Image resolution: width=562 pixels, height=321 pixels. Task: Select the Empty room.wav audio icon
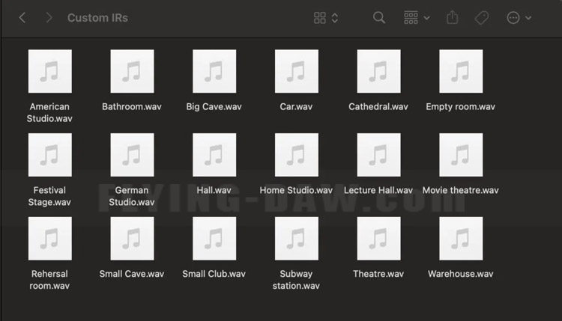click(461, 71)
